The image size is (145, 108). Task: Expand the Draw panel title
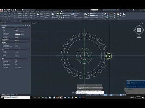pos(8,19)
